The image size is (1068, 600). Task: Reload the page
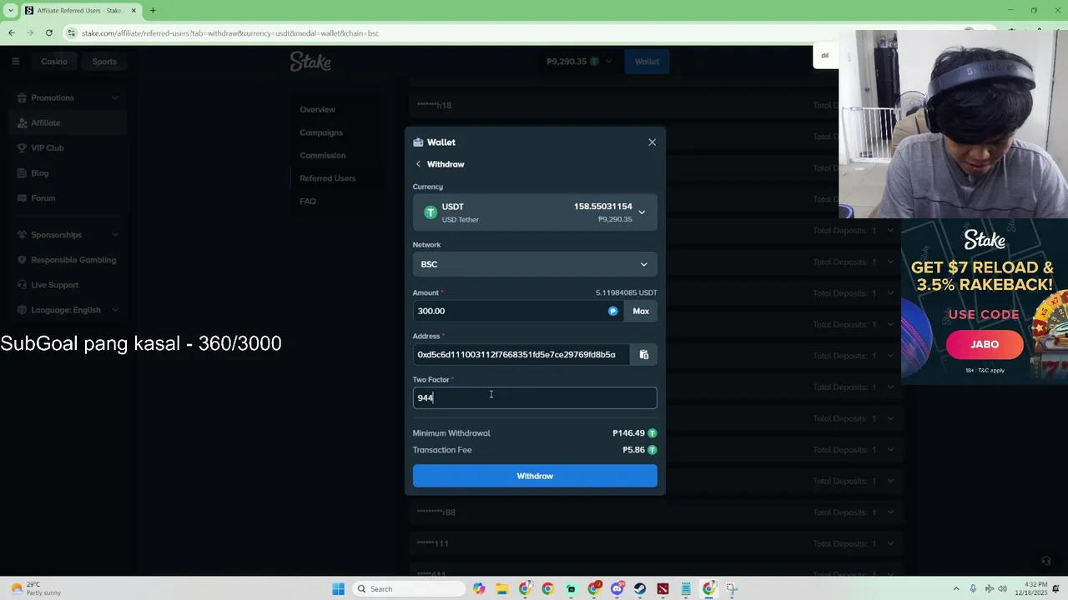click(49, 32)
